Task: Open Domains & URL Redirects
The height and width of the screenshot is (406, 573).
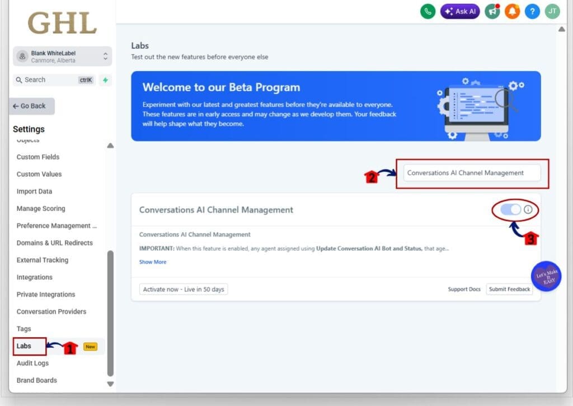Action: (x=54, y=243)
